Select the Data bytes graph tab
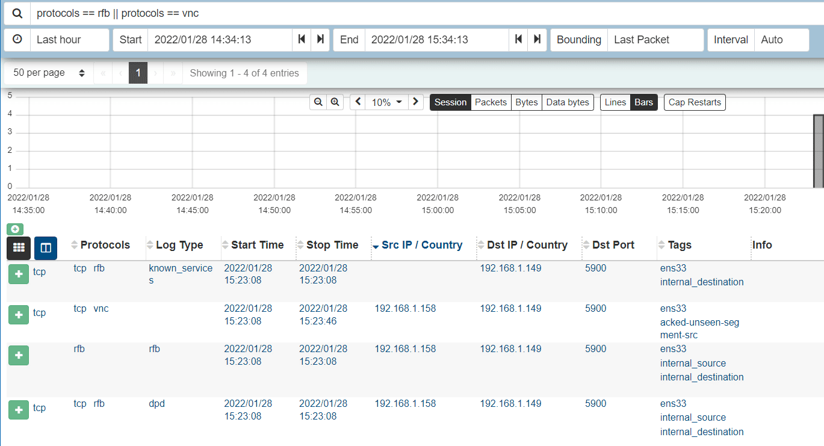The image size is (824, 446). 567,102
